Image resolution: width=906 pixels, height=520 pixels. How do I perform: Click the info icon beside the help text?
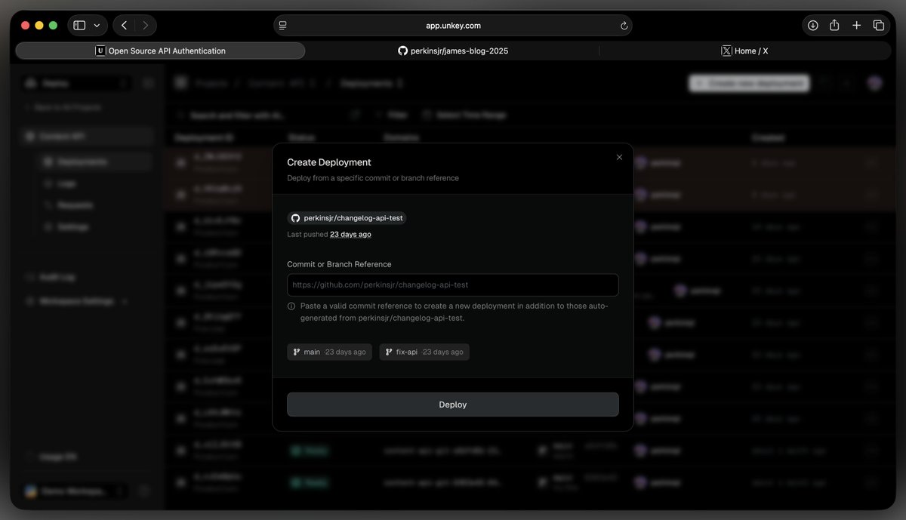pos(291,306)
